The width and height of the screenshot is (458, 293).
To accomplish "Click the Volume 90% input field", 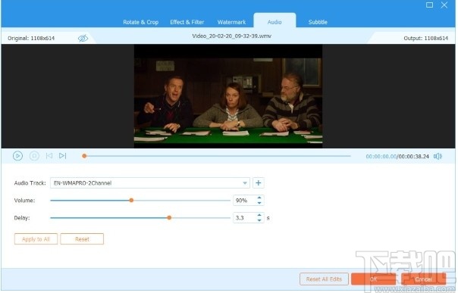I will tap(245, 201).
